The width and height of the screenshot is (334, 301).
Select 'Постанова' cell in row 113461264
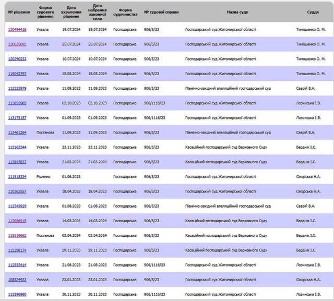click(x=45, y=133)
